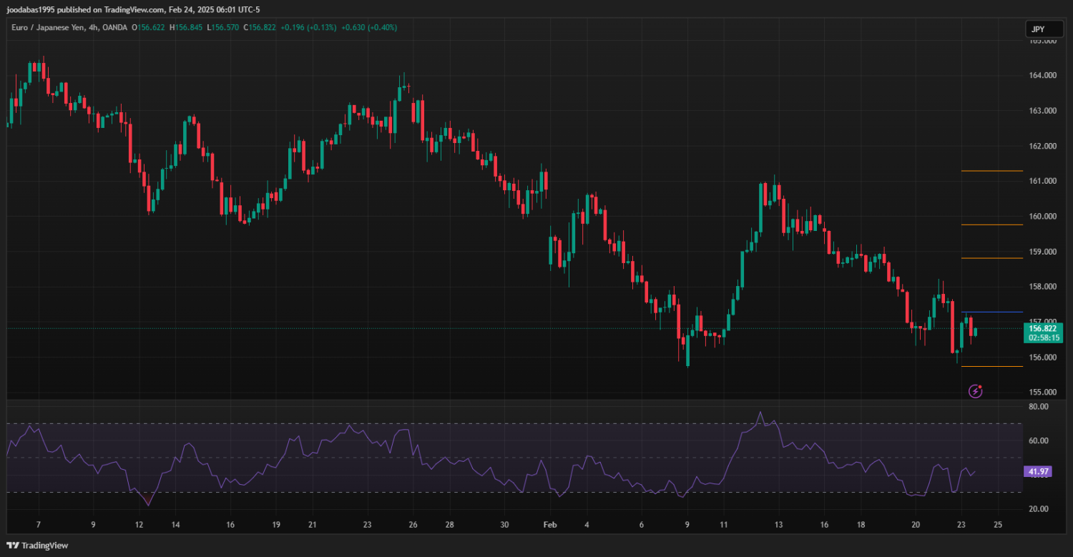The image size is (1073, 557).
Task: Click the 19 date label on the time axis
Action: 275,525
